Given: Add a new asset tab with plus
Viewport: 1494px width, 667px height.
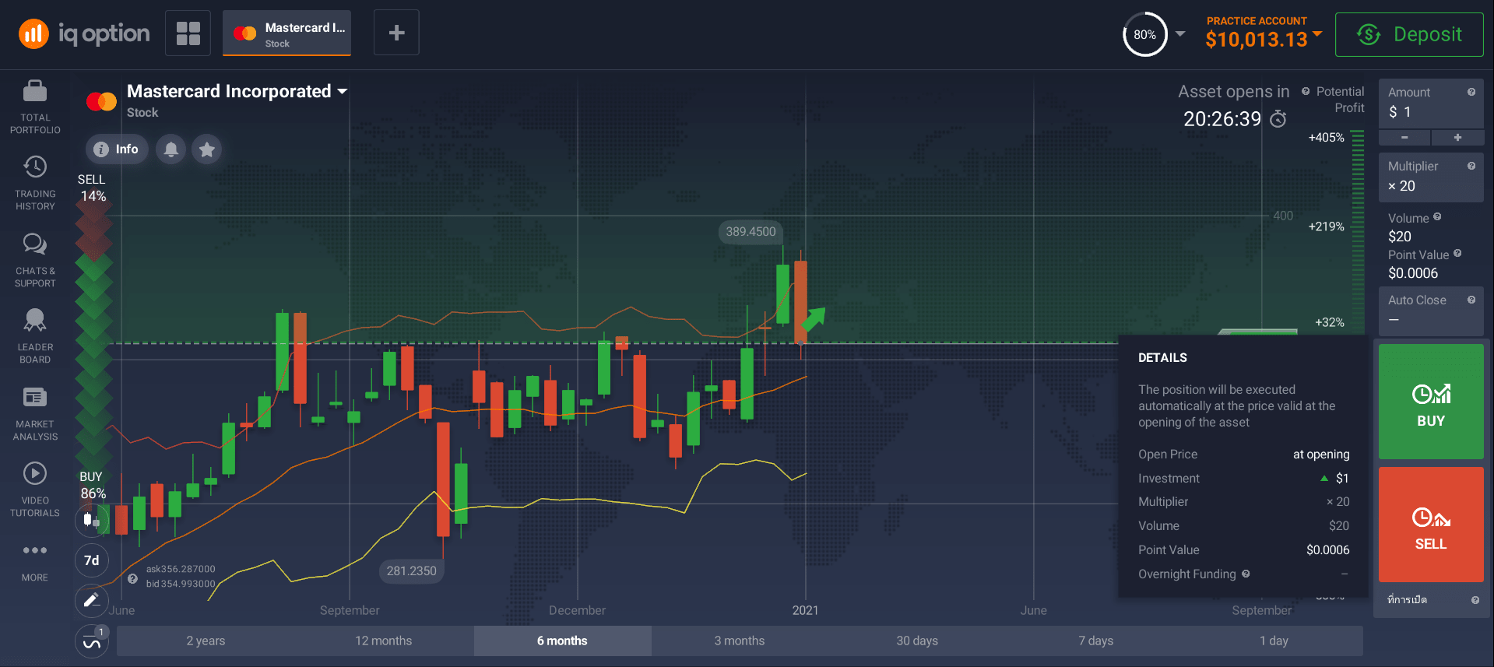Looking at the screenshot, I should coord(396,33).
